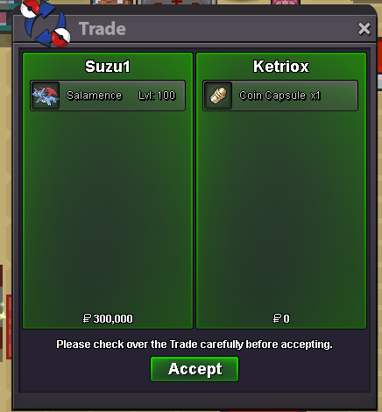Click the Suzu1 player name header
The height and width of the screenshot is (412, 382).
108,67
